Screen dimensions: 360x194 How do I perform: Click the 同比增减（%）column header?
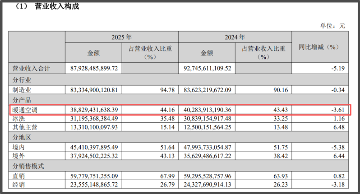(318, 47)
